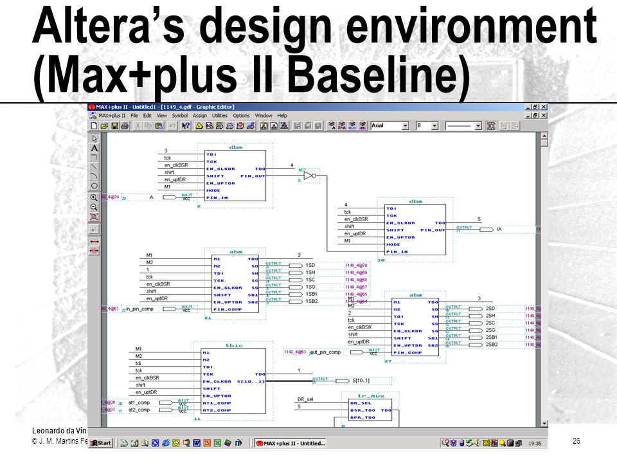Open the Simulator toolbar icon

[230, 126]
